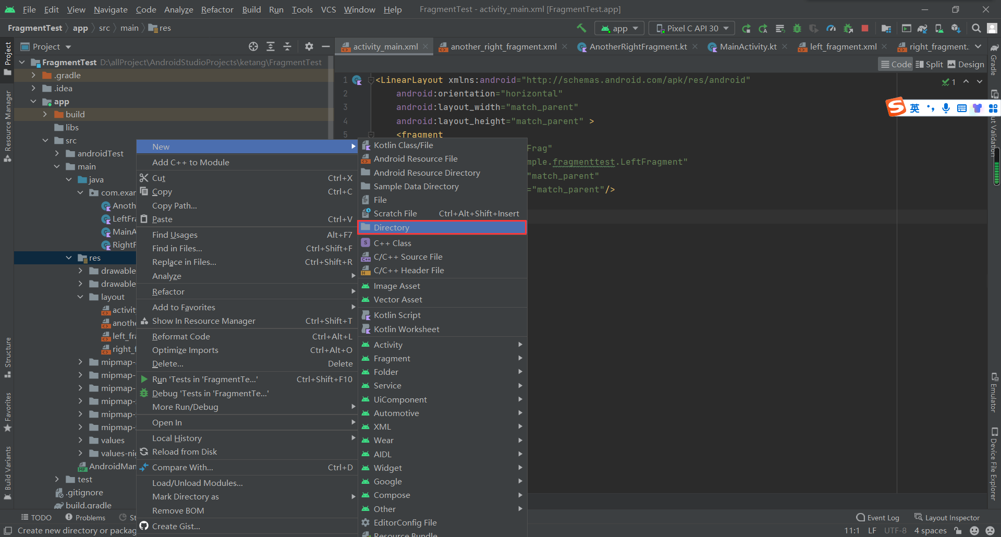Open the Pixel C API 30 device dropdown
This screenshot has height=537, width=1001.
[x=692, y=28]
